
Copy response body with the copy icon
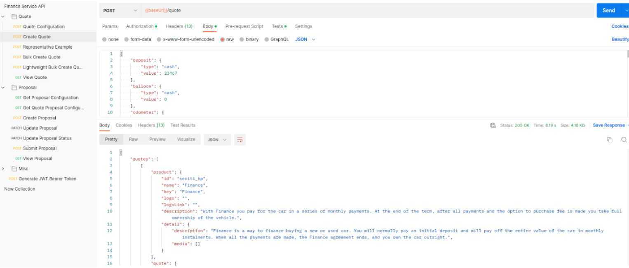click(x=610, y=140)
